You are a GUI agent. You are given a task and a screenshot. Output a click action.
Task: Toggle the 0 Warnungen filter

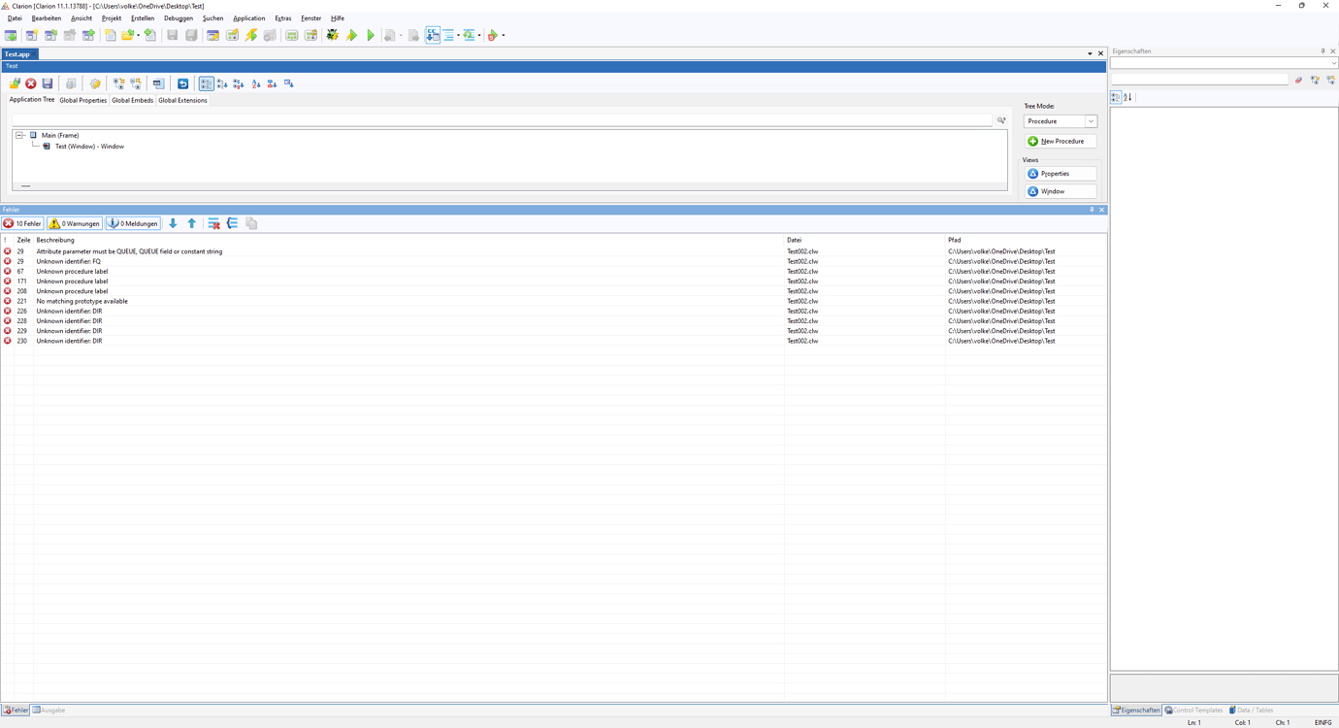pos(73,223)
